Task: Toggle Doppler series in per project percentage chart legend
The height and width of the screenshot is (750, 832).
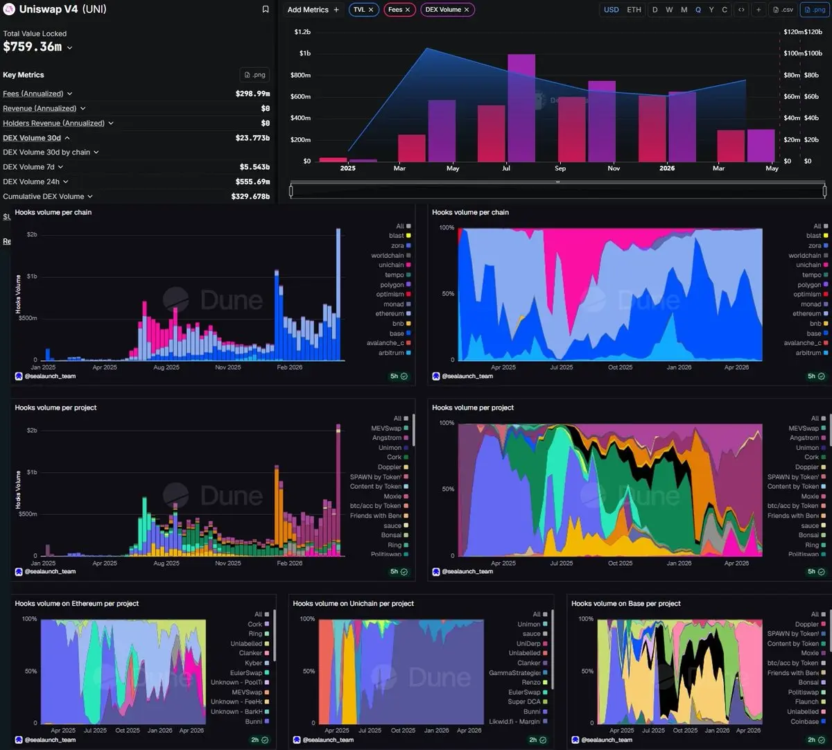Action: [811, 467]
